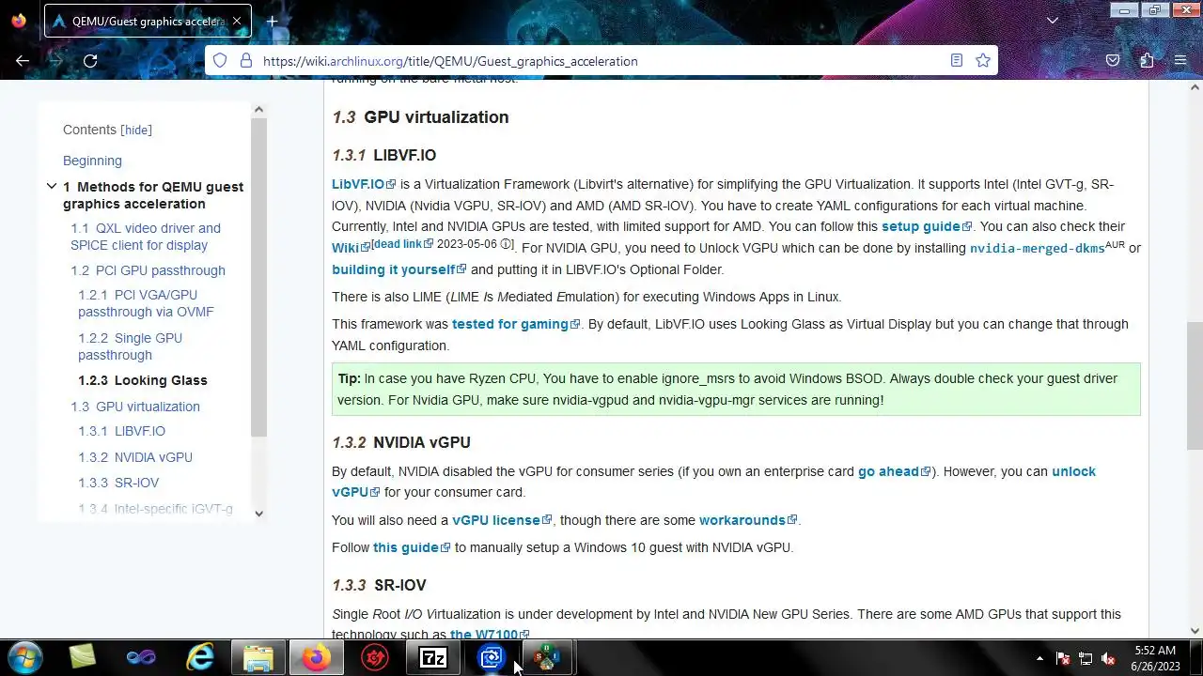Open Firefox hamburger application menu

(x=1180, y=60)
